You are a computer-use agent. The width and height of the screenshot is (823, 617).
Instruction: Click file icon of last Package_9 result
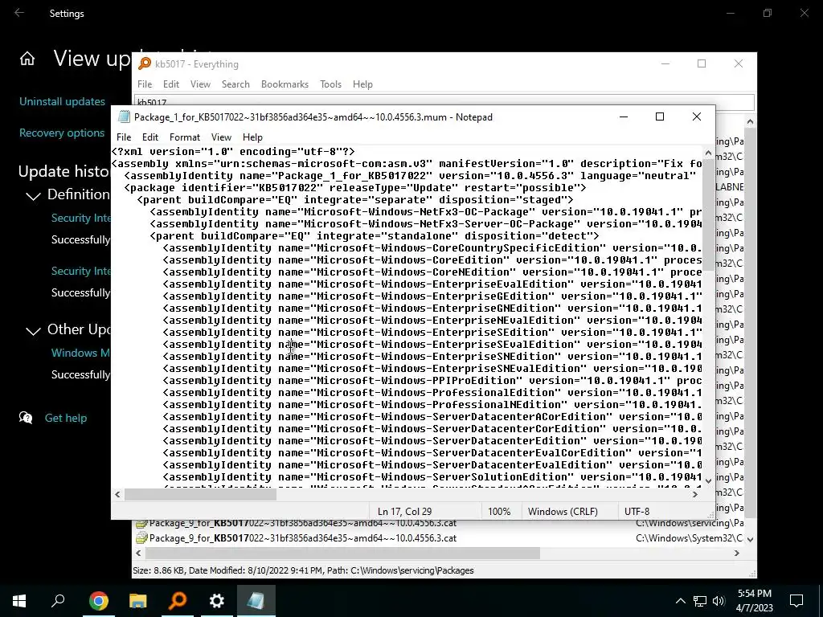141,537
